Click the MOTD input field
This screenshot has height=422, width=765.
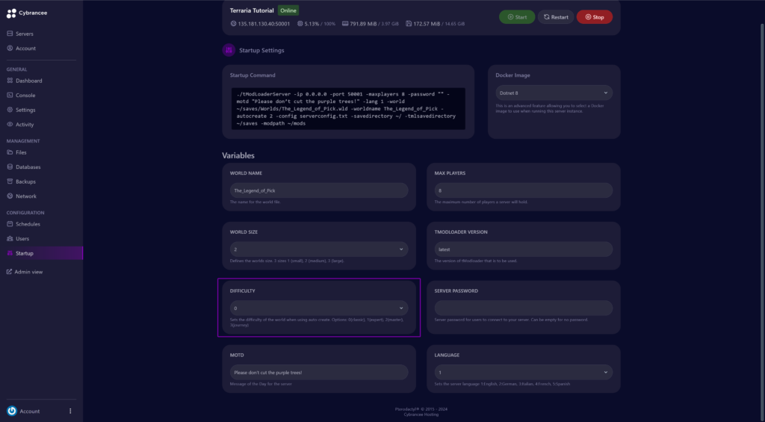(319, 372)
